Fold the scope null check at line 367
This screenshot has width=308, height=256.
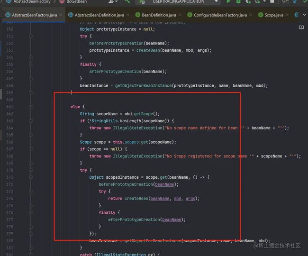(x=31, y=149)
